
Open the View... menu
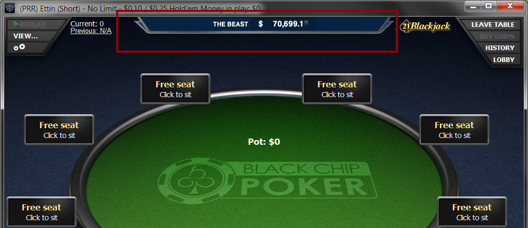pos(25,36)
